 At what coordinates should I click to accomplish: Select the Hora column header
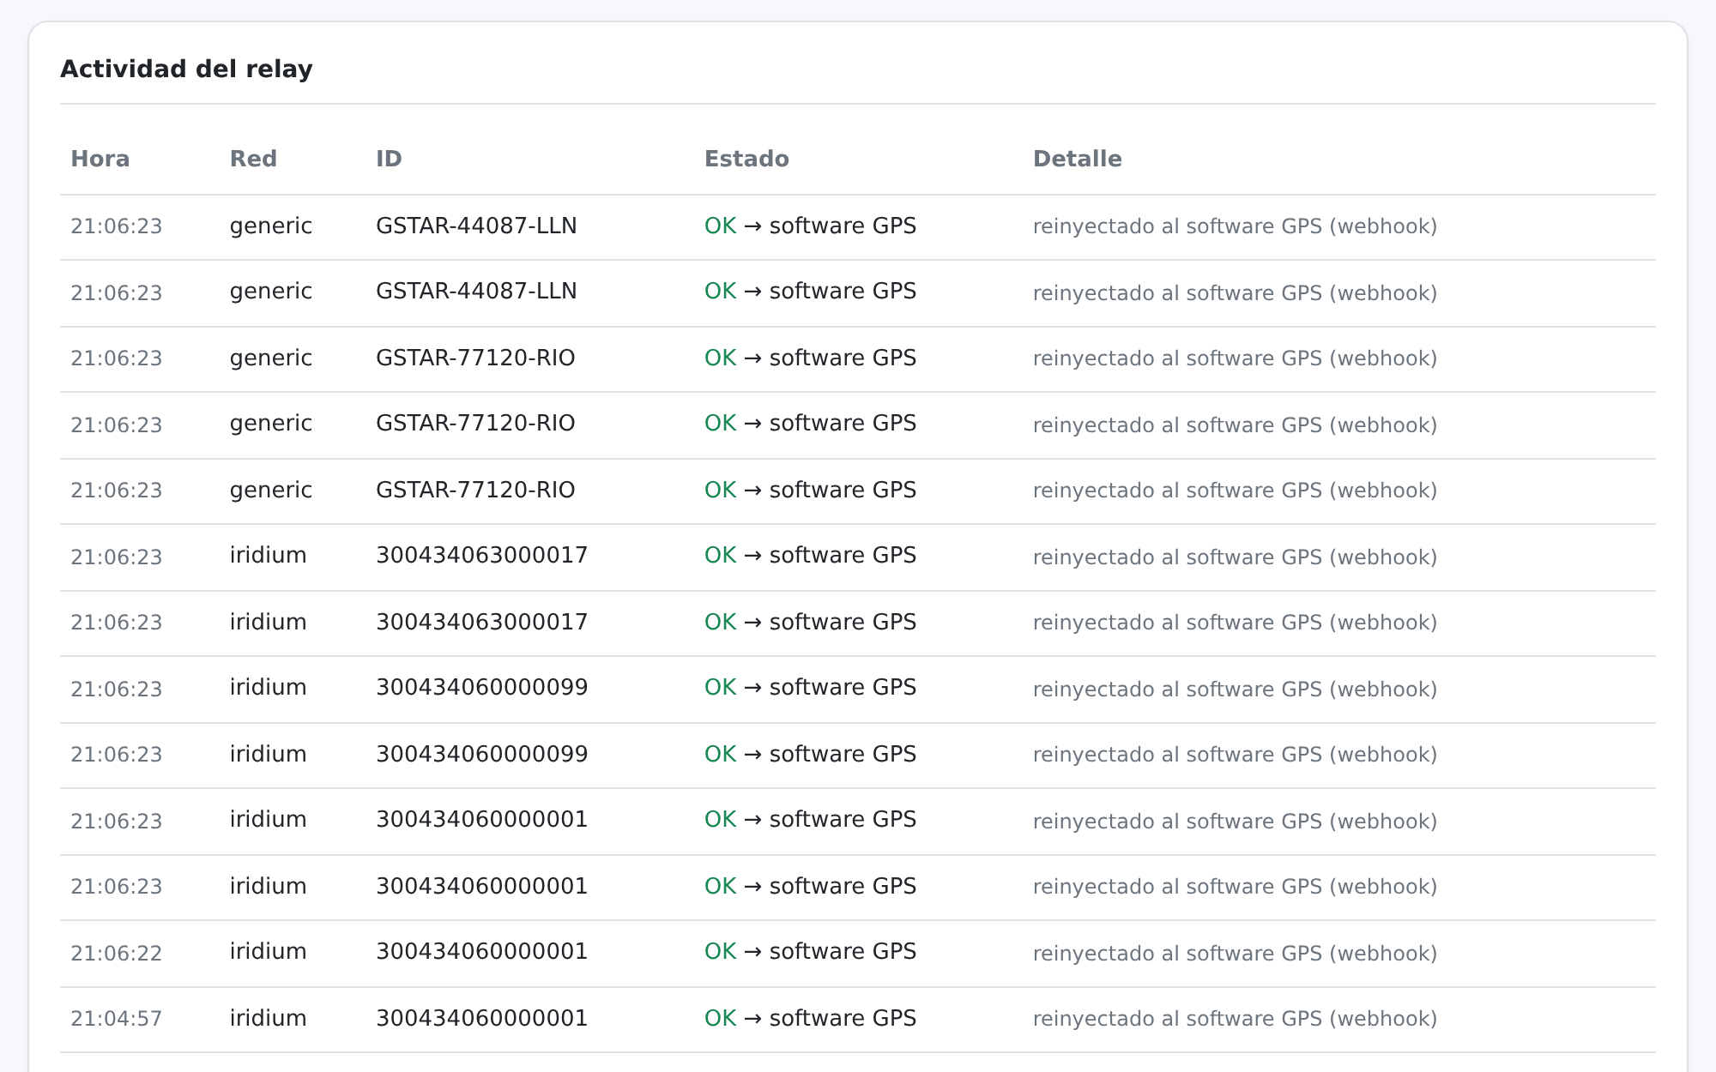pos(100,159)
